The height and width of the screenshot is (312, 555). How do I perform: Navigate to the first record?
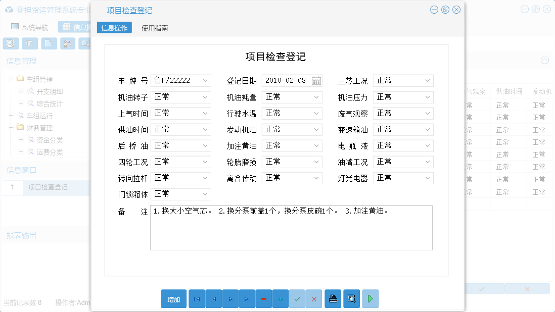197,298
